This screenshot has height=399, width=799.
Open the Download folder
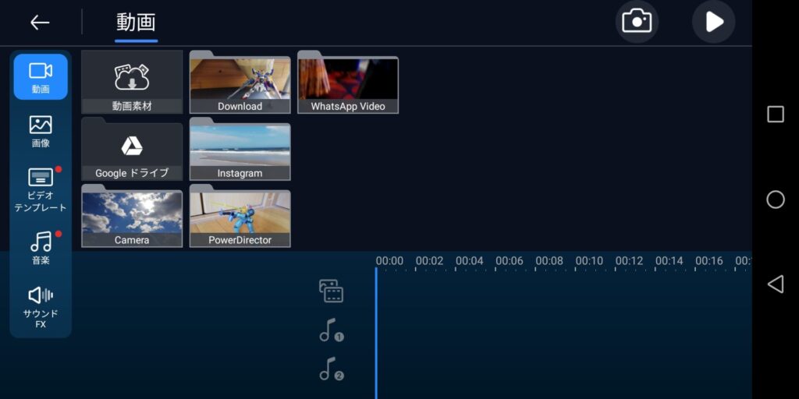240,82
